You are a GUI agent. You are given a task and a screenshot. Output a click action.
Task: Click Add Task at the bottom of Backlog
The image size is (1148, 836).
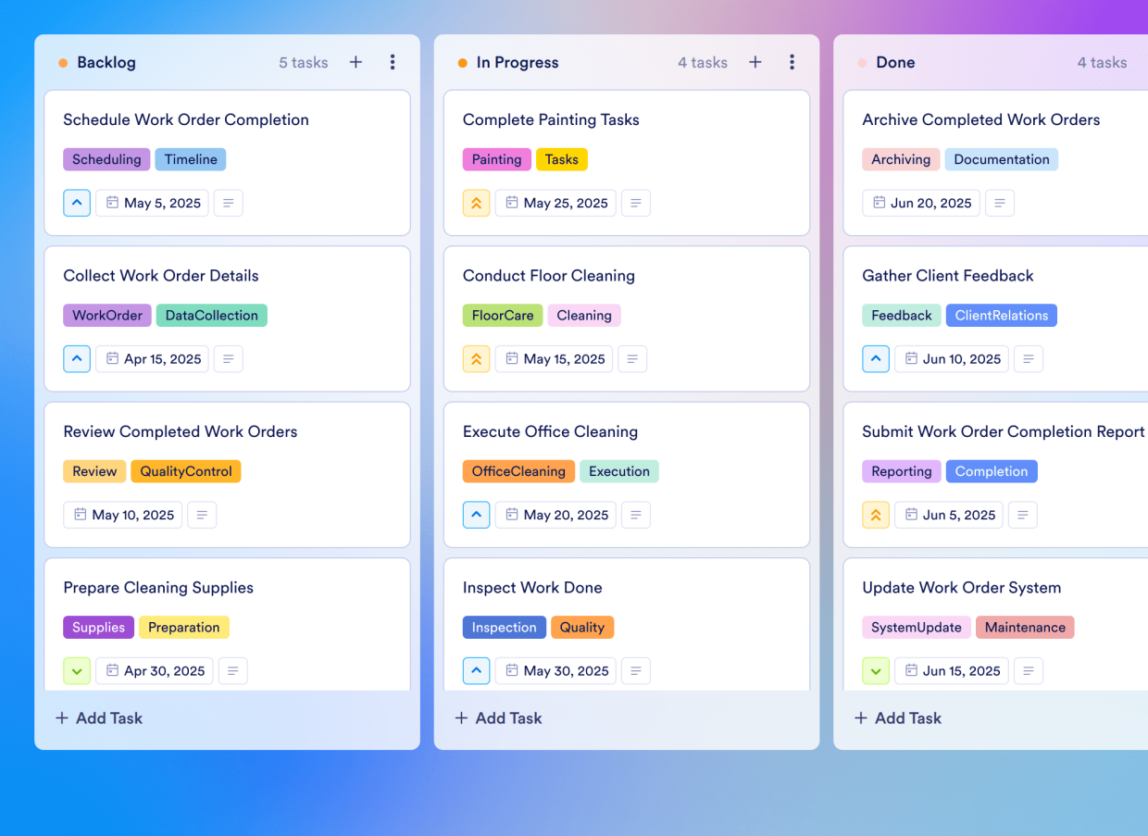coord(98,717)
